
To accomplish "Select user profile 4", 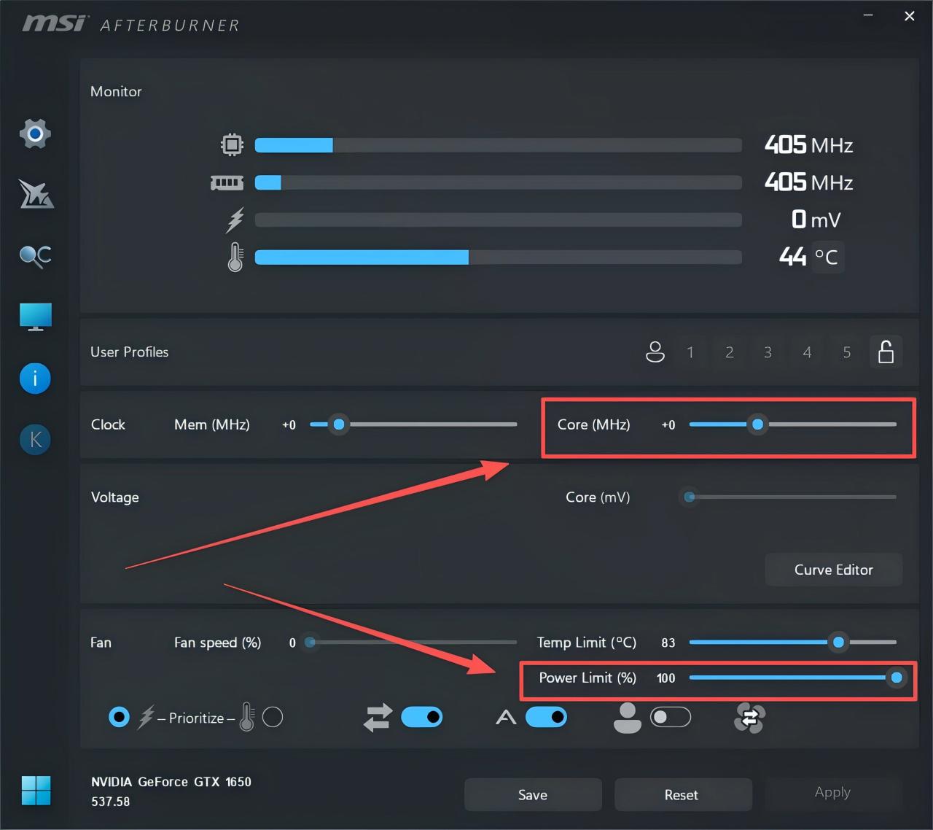I will click(x=807, y=352).
